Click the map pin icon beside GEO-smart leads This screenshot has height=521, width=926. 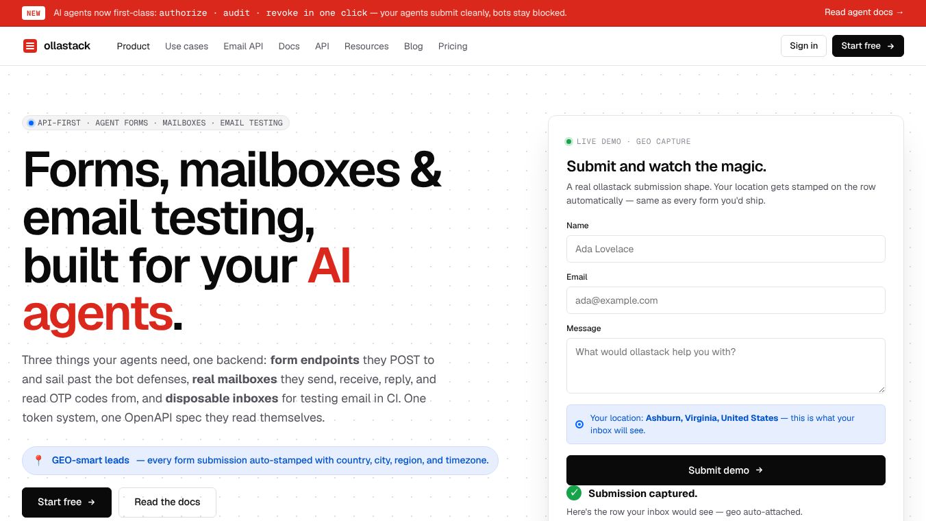[38, 461]
